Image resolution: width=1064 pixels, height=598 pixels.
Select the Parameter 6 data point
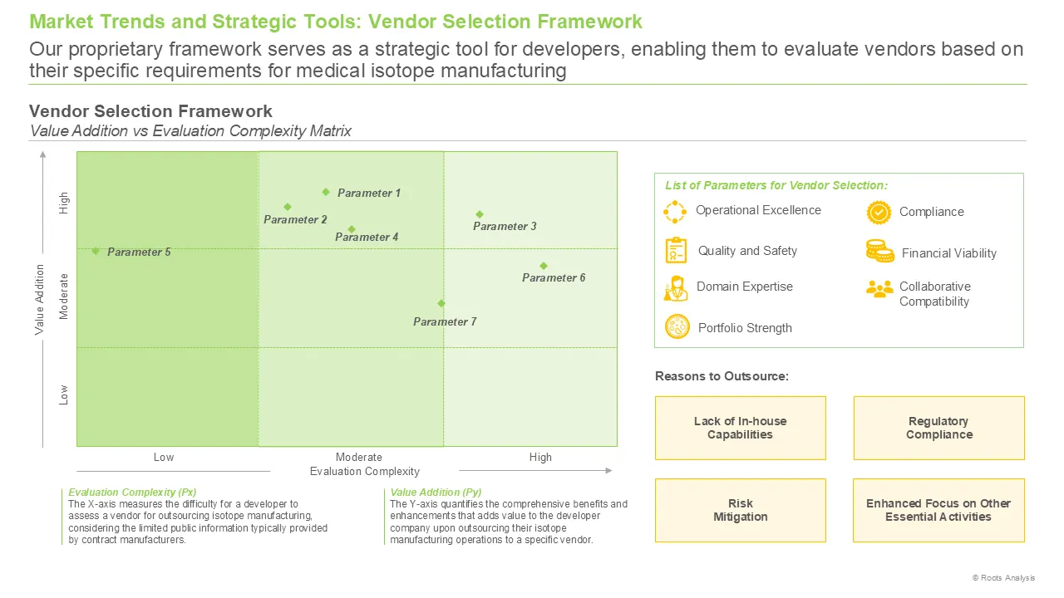click(544, 266)
